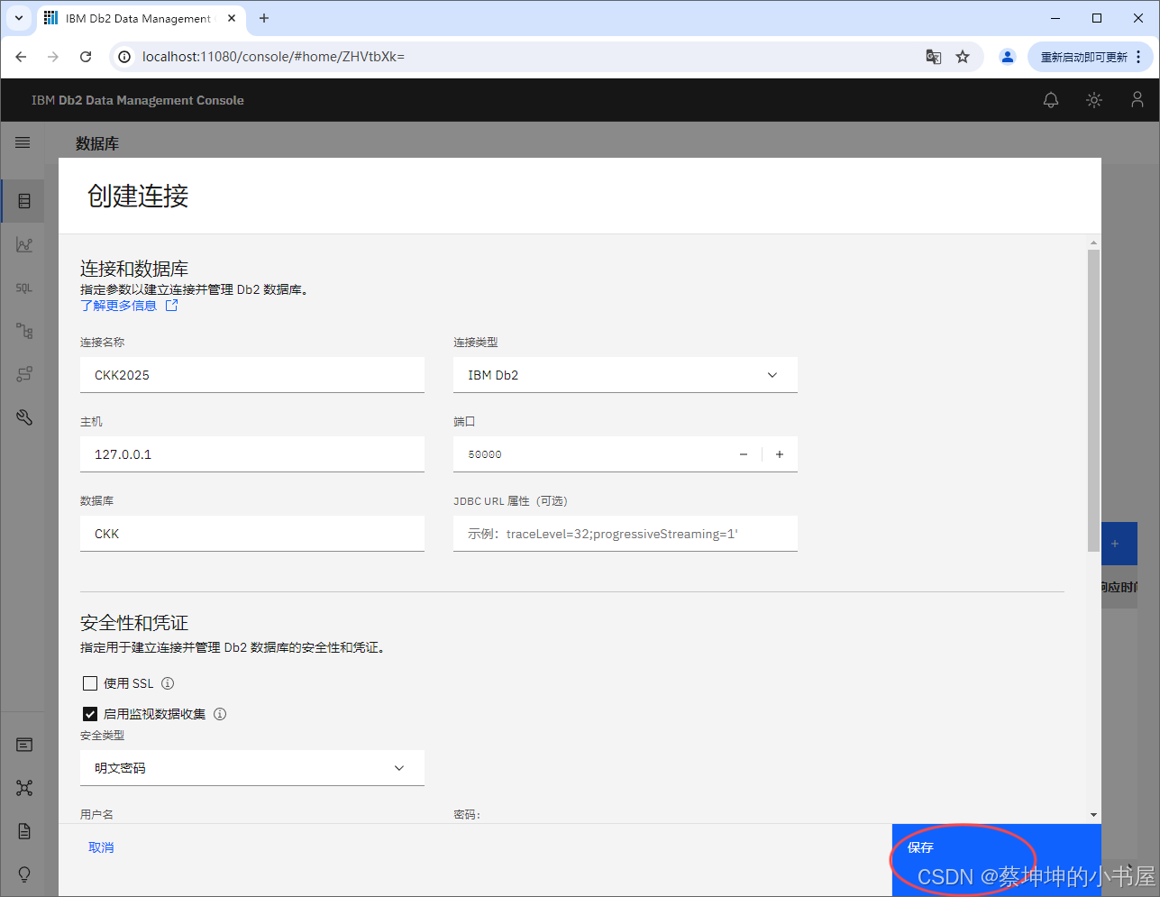This screenshot has height=897, width=1160.
Task: Select the Databases icon in the sidebar
Action: coord(23,200)
